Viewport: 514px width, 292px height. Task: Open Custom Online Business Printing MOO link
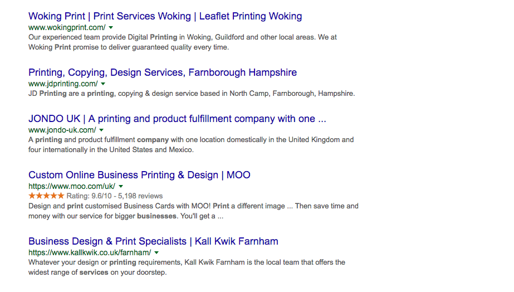139,175
